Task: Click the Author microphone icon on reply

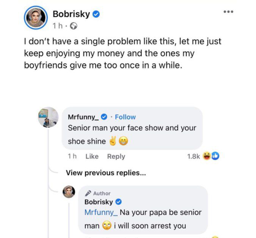Action: point(88,193)
